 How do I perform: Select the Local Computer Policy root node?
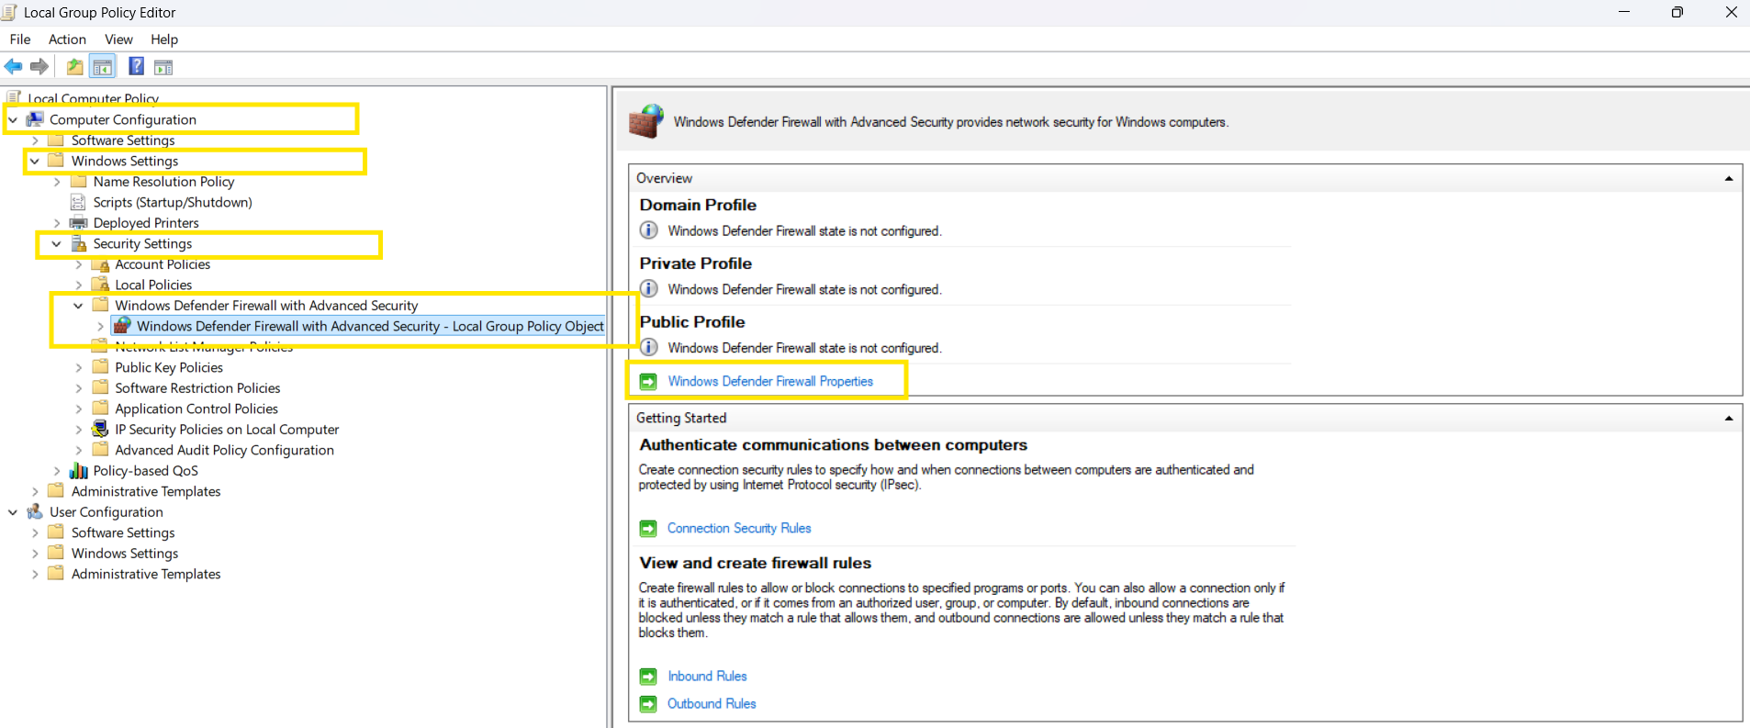click(93, 98)
